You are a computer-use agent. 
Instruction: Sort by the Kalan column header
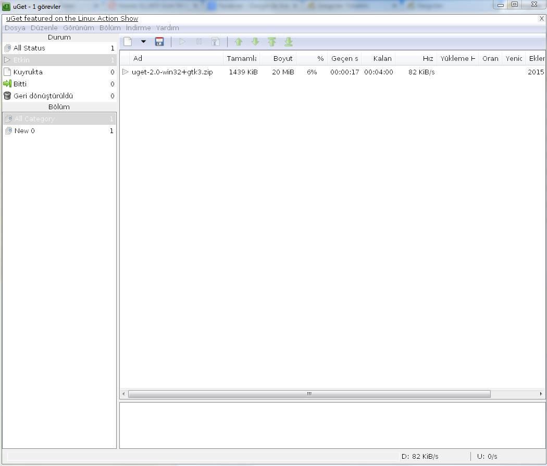(x=378, y=59)
